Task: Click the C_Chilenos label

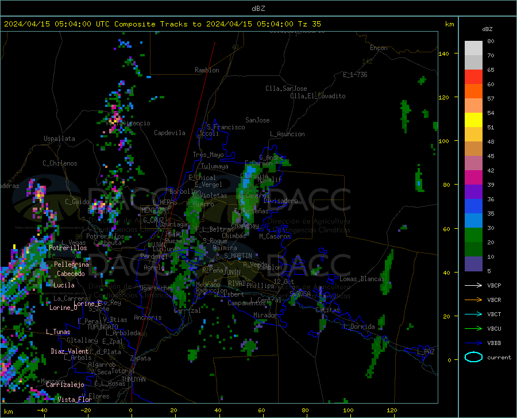Action: [x=60, y=163]
